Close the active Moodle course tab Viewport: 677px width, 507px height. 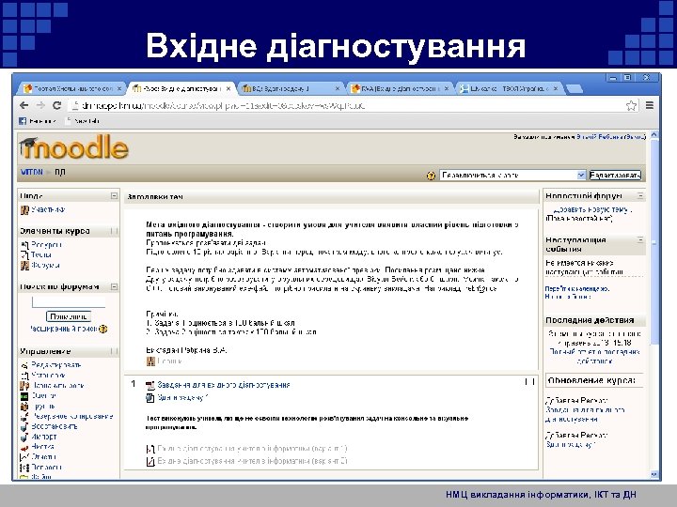coord(228,88)
